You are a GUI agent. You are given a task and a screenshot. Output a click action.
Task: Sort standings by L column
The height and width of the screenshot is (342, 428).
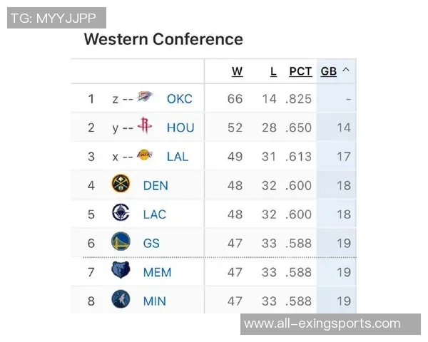click(273, 71)
